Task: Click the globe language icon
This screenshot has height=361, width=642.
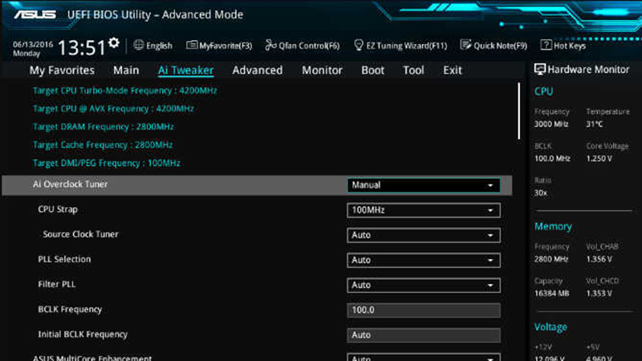Action: click(x=139, y=45)
